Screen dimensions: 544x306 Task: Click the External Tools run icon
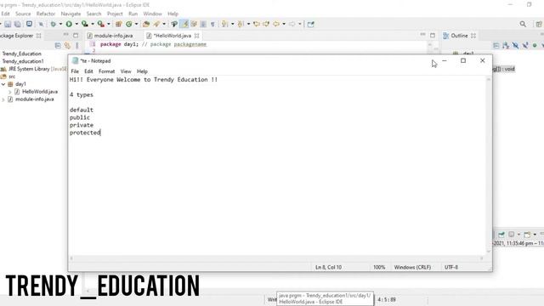pos(101,24)
